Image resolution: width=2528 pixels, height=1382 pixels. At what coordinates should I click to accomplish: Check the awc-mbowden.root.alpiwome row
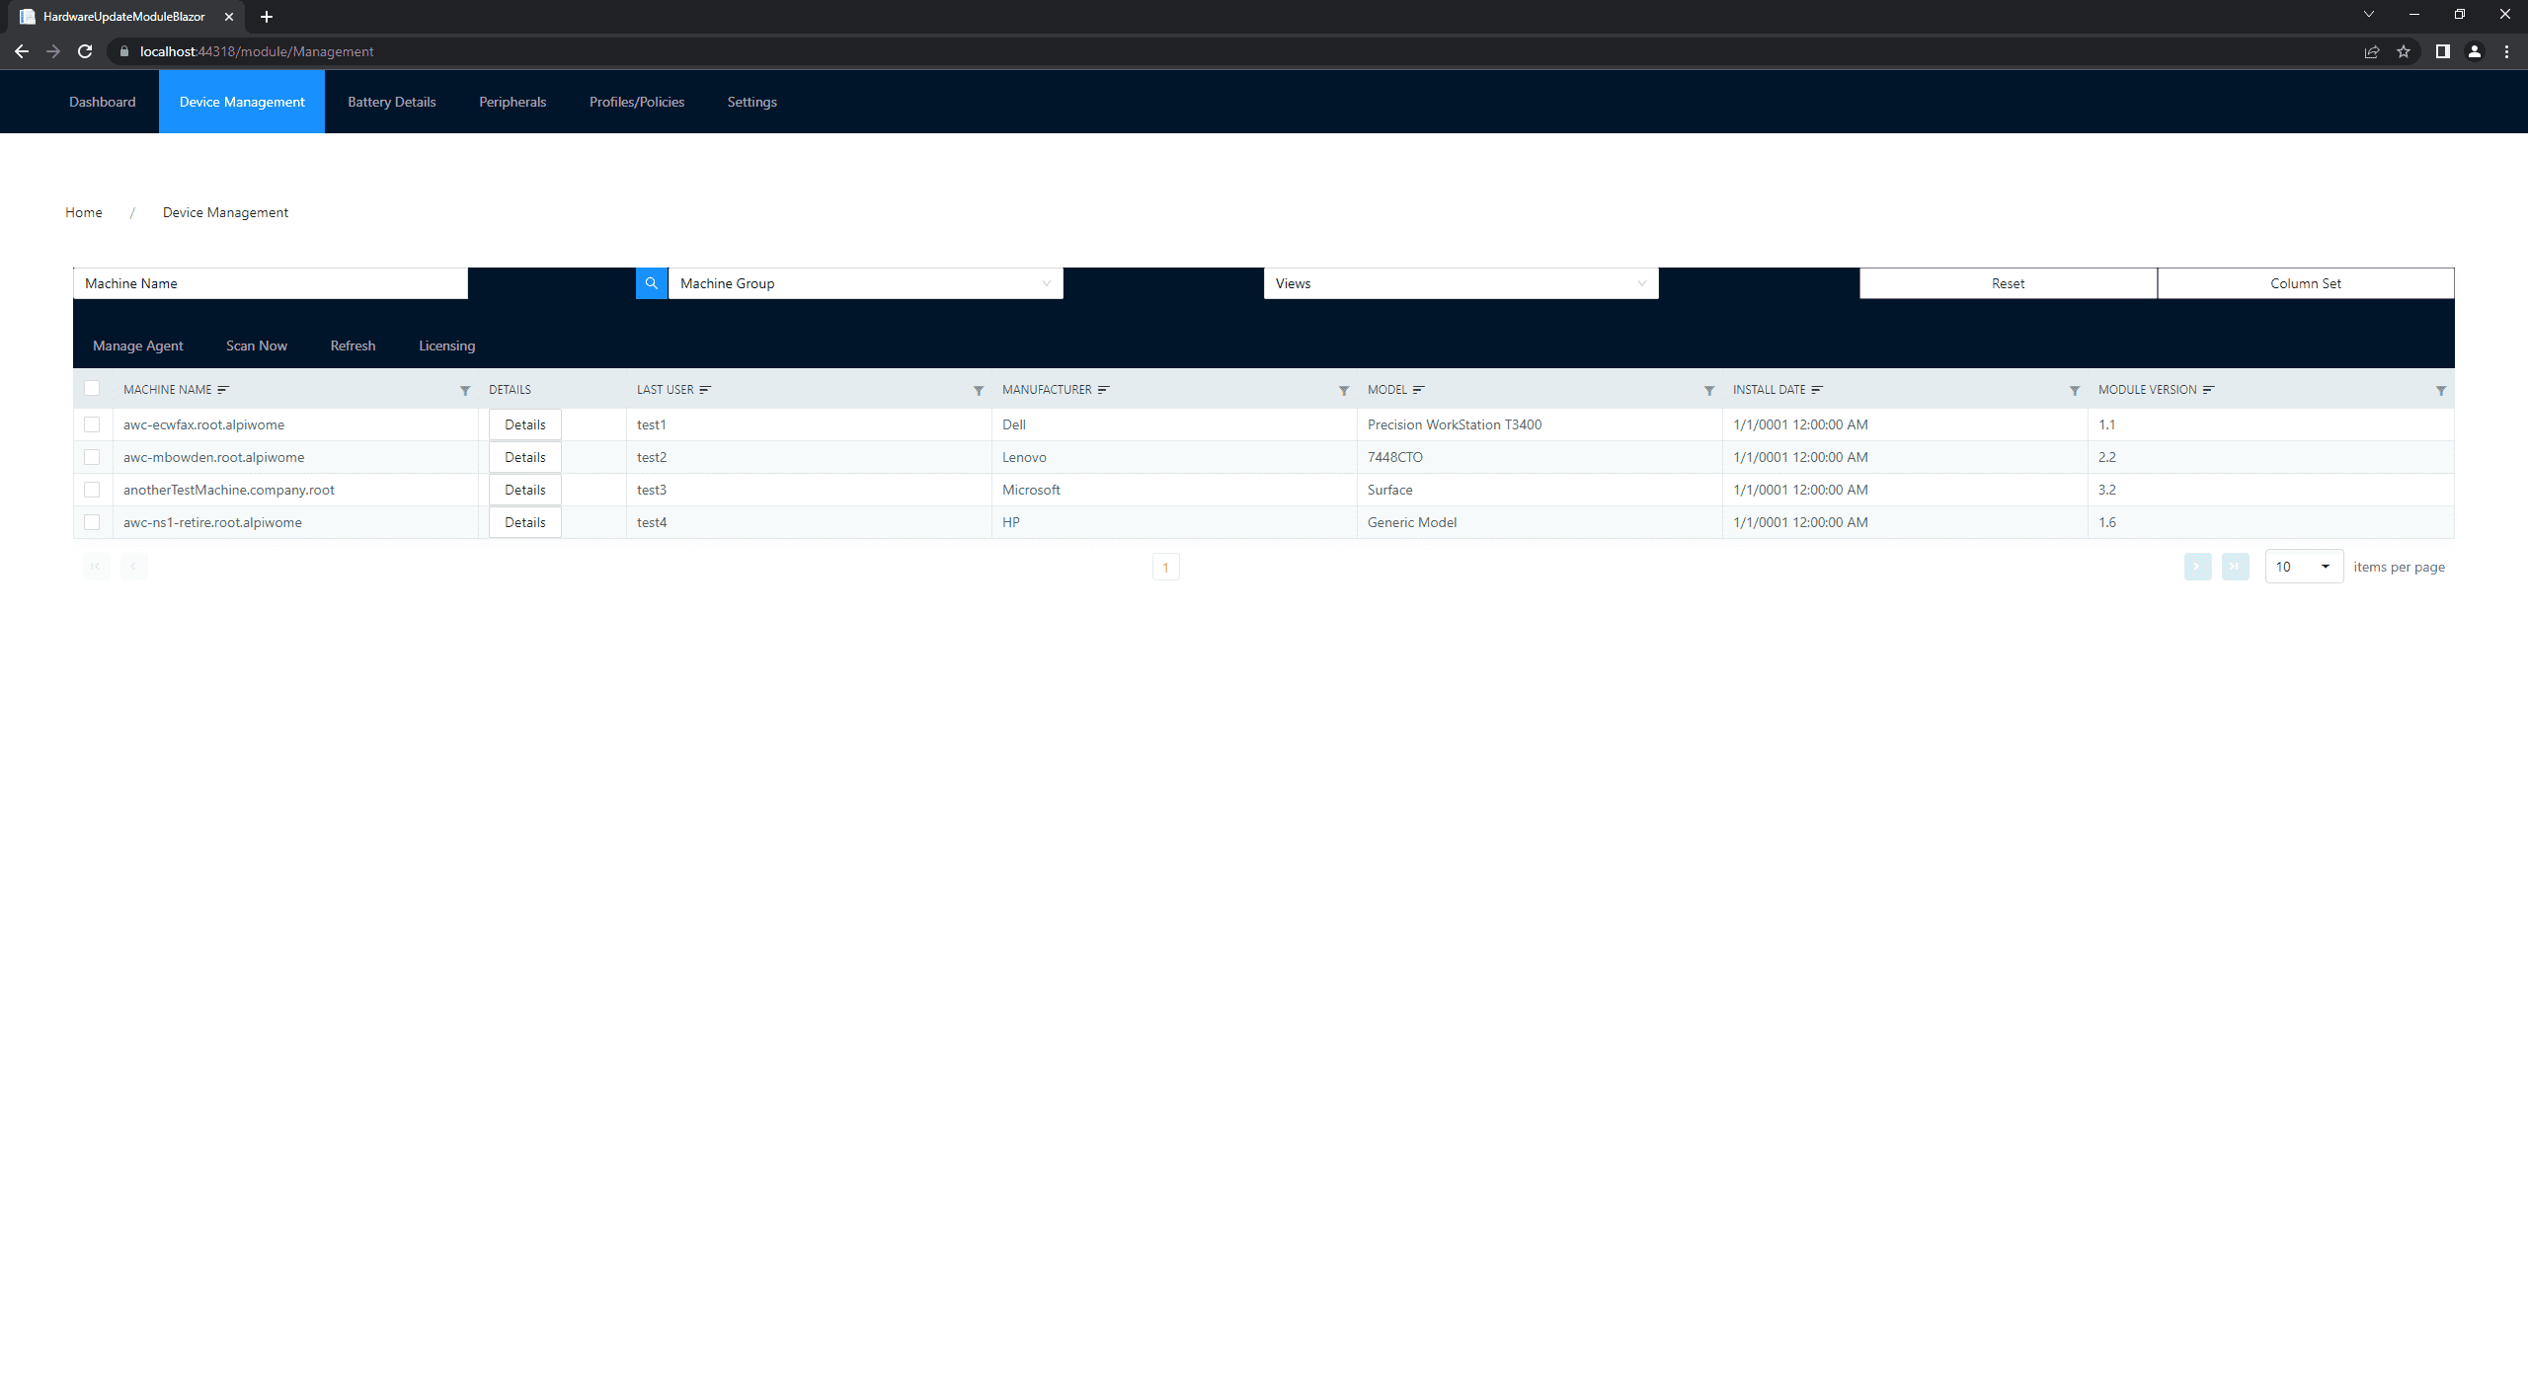92,457
